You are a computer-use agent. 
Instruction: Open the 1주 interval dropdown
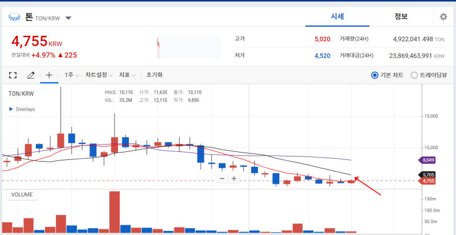[72, 75]
